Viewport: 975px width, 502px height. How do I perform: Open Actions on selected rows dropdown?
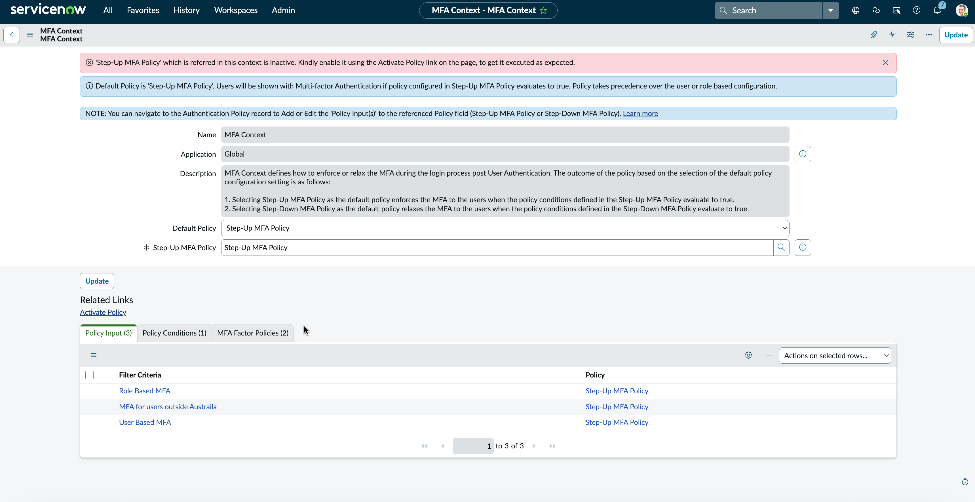tap(835, 355)
